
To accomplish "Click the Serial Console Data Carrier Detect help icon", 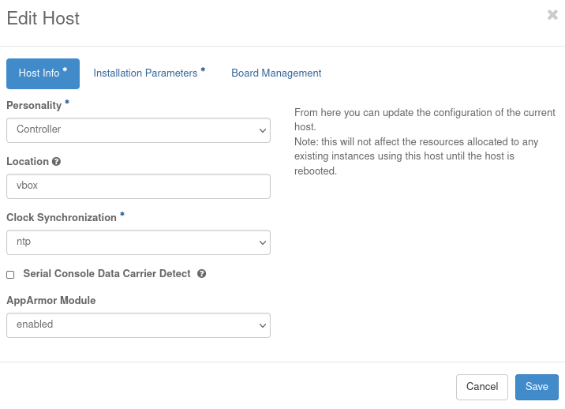I will [x=201, y=274].
